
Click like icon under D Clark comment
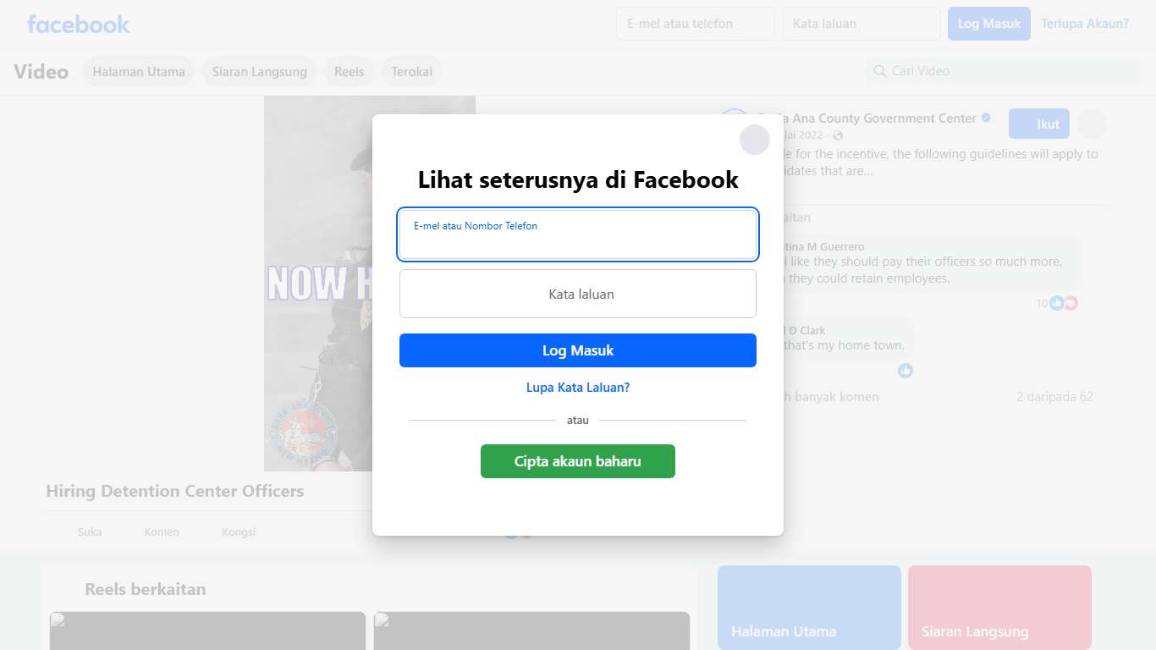(x=906, y=371)
